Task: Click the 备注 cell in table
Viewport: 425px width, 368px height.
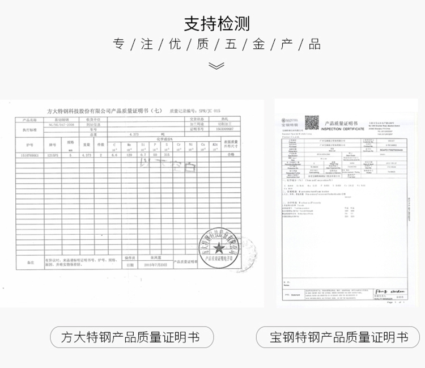Action: tap(31, 263)
